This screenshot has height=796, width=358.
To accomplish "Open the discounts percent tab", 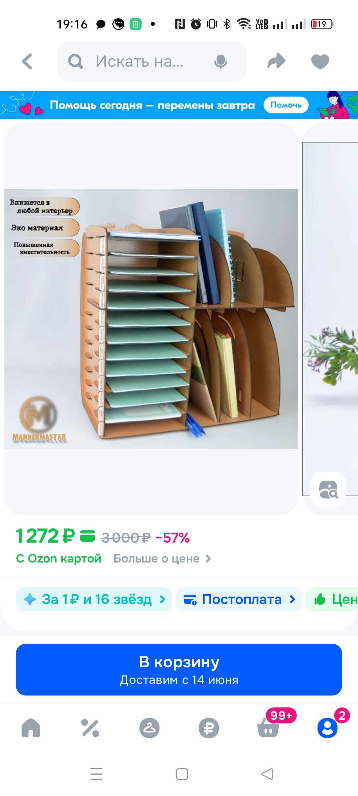I will (90, 728).
